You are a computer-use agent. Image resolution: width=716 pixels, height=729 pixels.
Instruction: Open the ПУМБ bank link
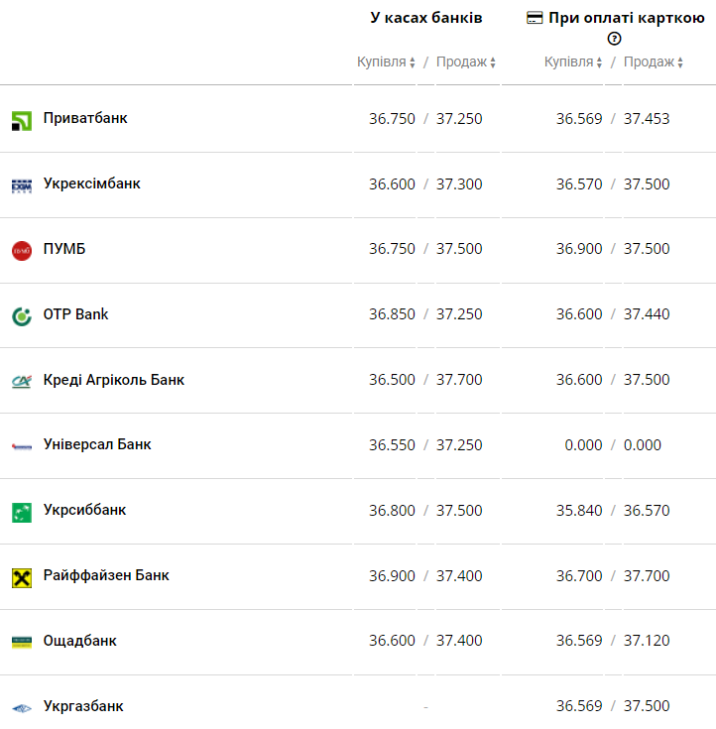pos(64,249)
